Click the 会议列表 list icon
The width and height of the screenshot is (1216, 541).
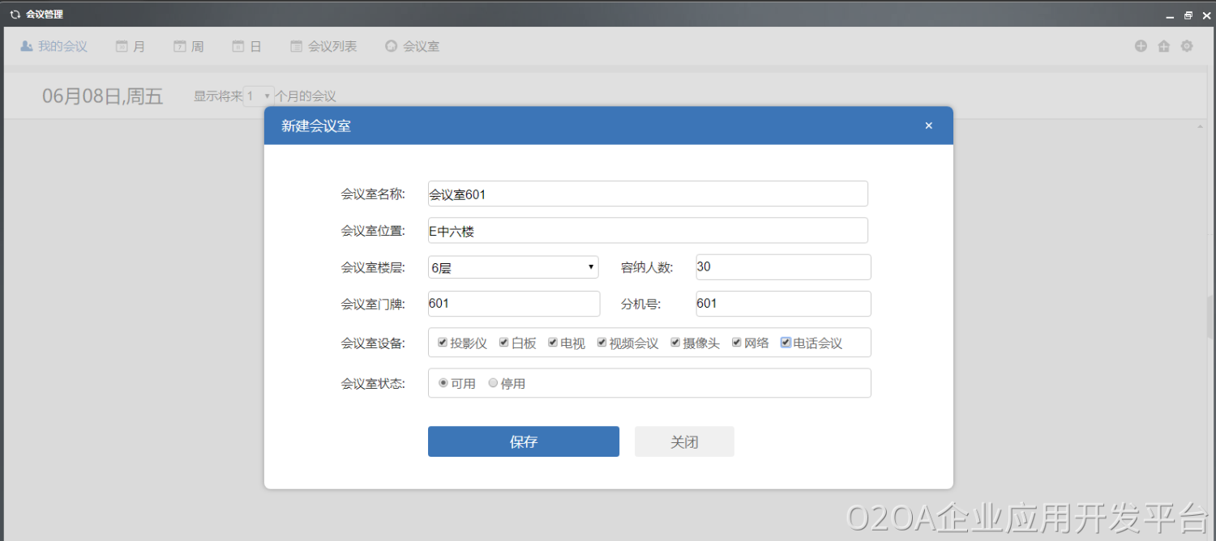(x=297, y=46)
